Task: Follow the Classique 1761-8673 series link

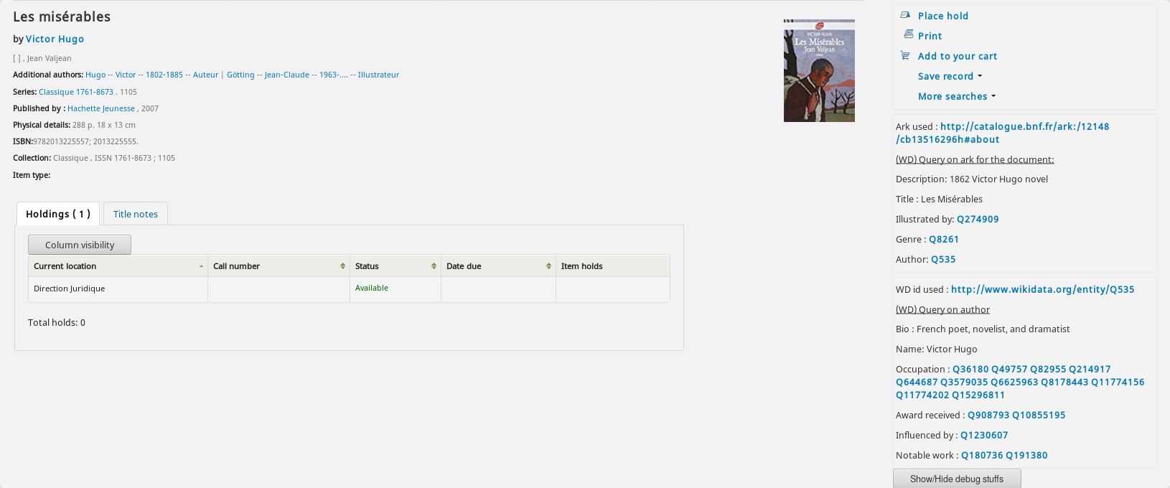Action: tap(76, 92)
